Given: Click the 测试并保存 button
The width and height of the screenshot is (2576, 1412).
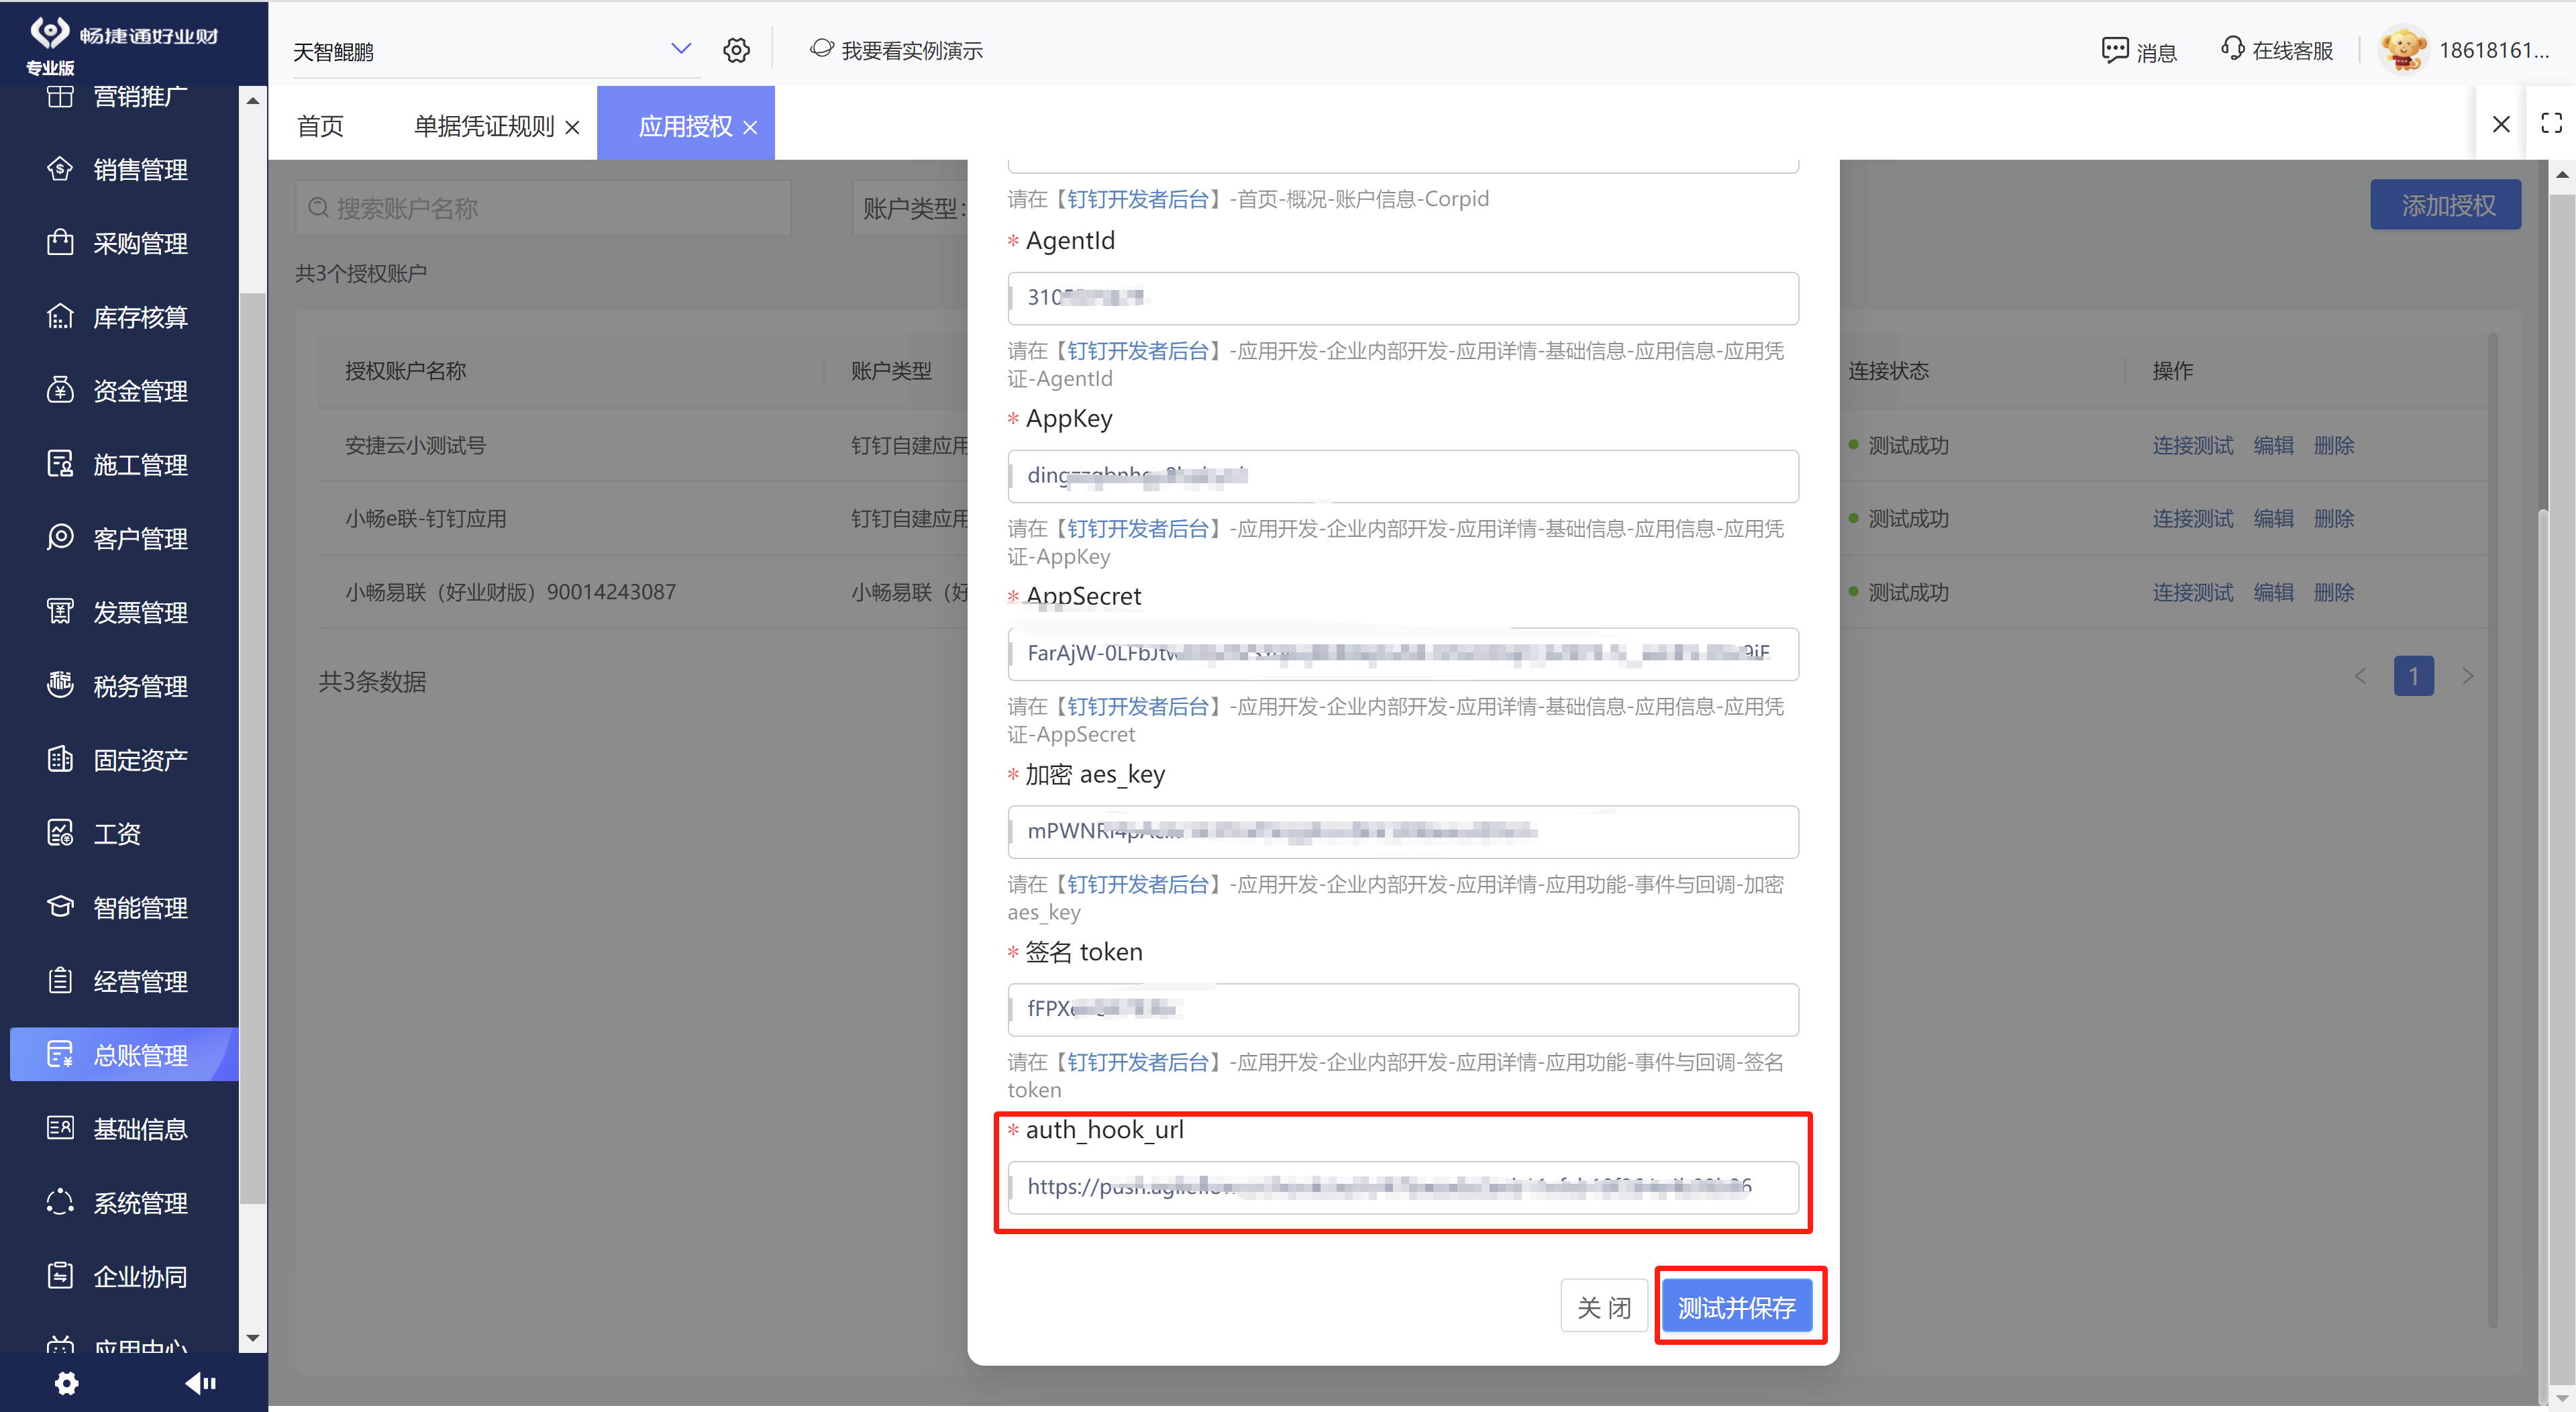Looking at the screenshot, I should click(1737, 1307).
